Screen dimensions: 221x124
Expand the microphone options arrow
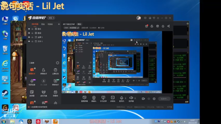point(125,98)
